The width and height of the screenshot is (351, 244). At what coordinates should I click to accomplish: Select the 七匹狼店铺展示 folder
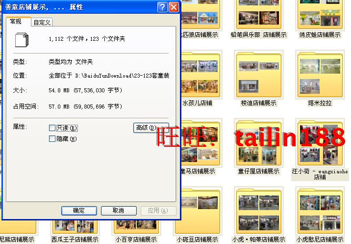pos(201,15)
